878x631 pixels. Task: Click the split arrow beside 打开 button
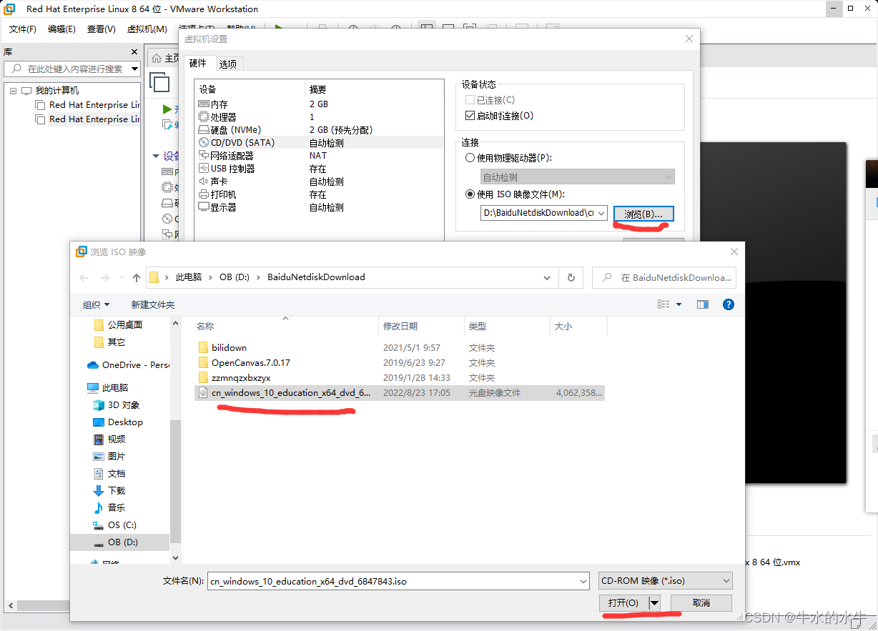(x=654, y=603)
